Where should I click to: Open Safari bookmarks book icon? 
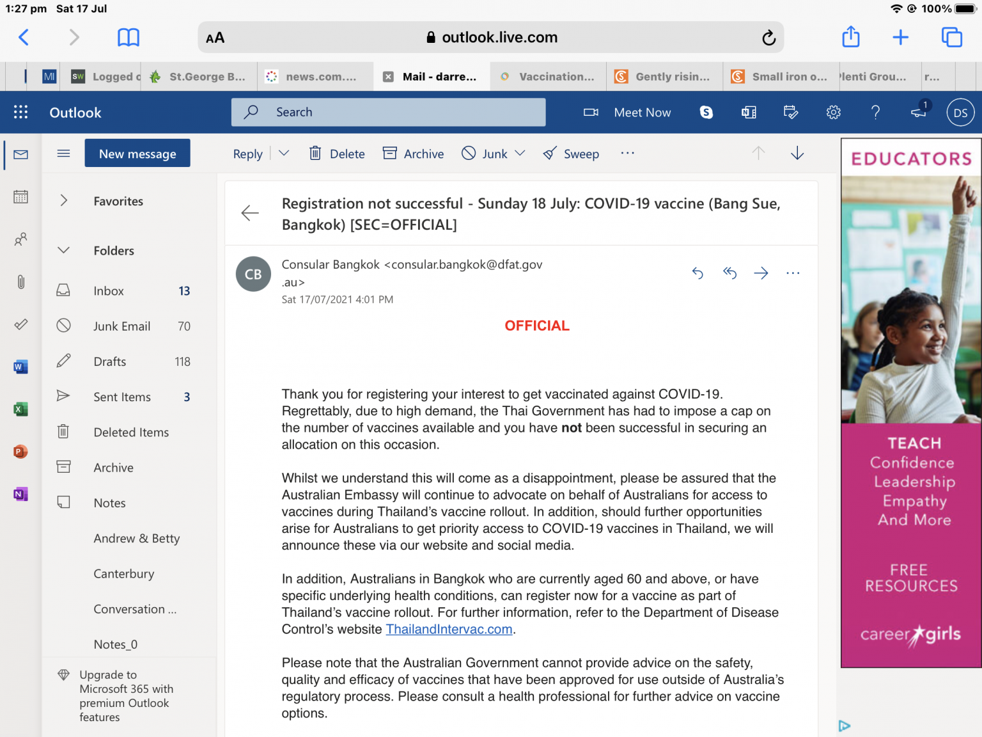[x=129, y=37]
